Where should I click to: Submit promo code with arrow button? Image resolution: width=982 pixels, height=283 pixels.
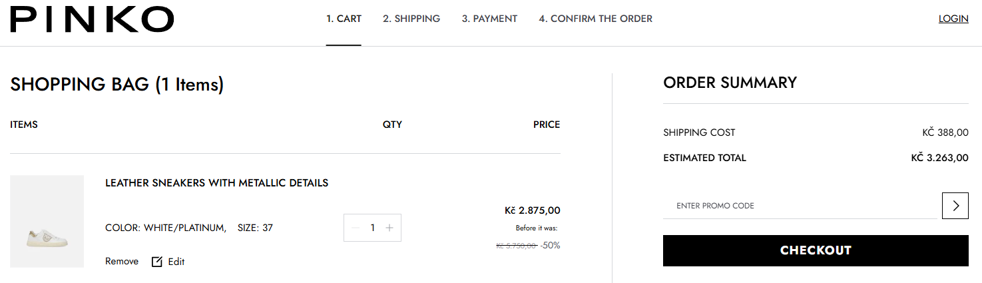[x=955, y=206]
